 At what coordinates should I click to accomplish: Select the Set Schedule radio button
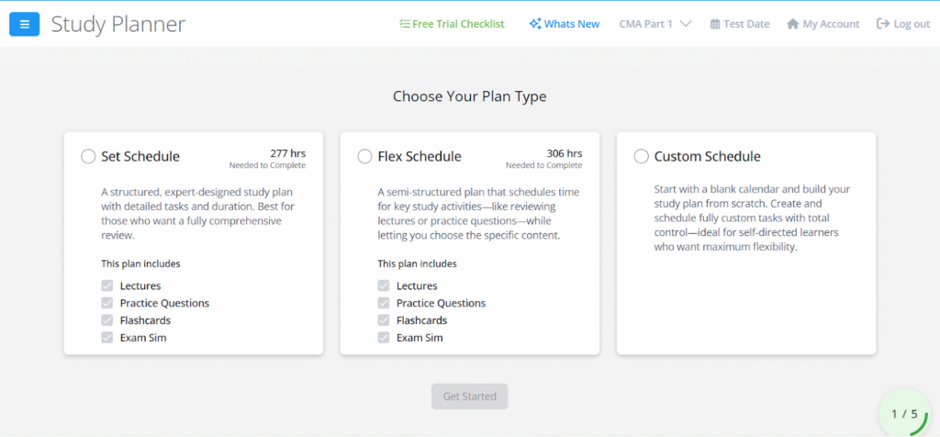(x=88, y=156)
